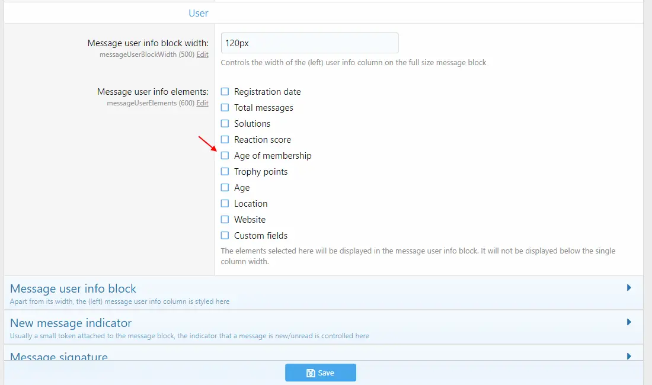Check the Total messages option
The width and height of the screenshot is (652, 385).
tap(225, 108)
